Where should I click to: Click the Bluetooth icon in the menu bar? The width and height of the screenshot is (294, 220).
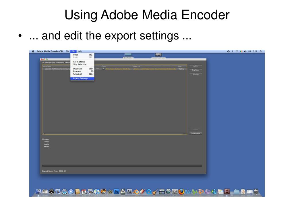coord(233,51)
